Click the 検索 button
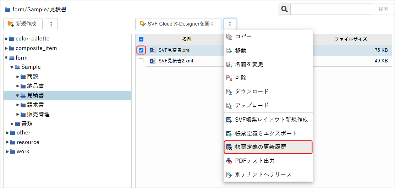Screen dimensions: 395x188 click(383, 9)
